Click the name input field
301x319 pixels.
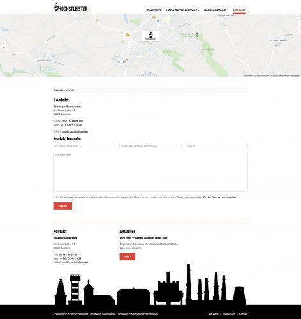84,146
